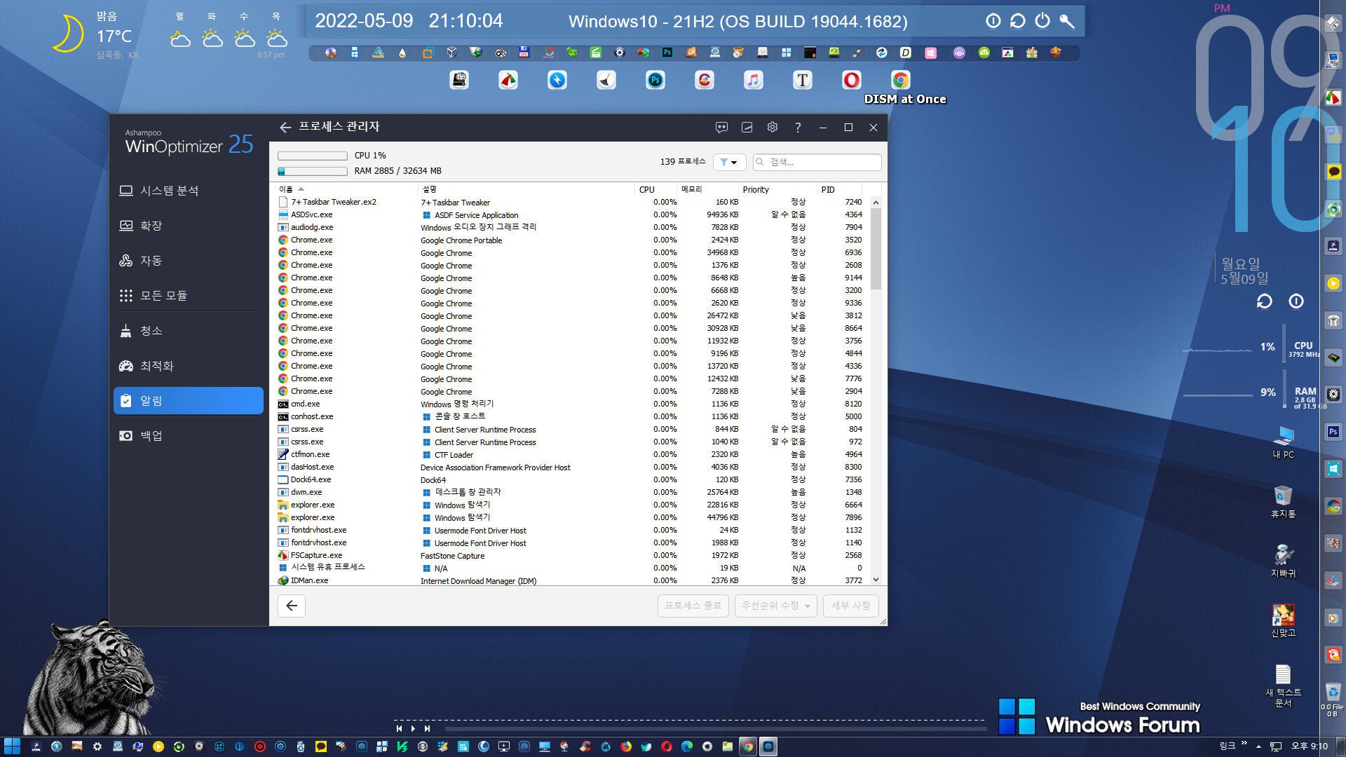Open process filter dropdown

pos(729,162)
